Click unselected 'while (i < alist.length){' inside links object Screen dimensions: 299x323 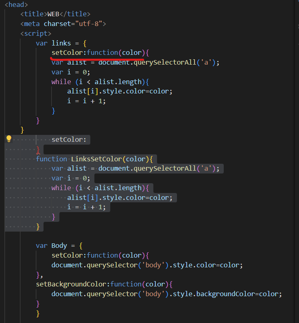click(100, 82)
